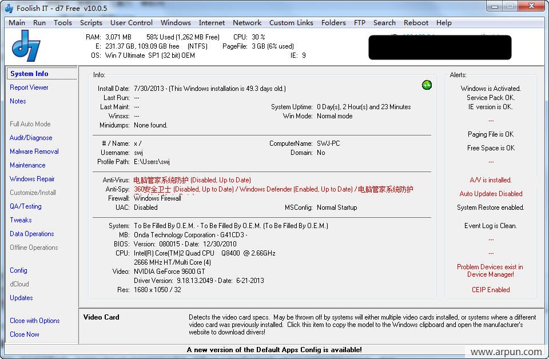549x359 pixels.
Task: Click the Video card NVIDIA GeForce 9600 GT value
Action: pos(169,272)
